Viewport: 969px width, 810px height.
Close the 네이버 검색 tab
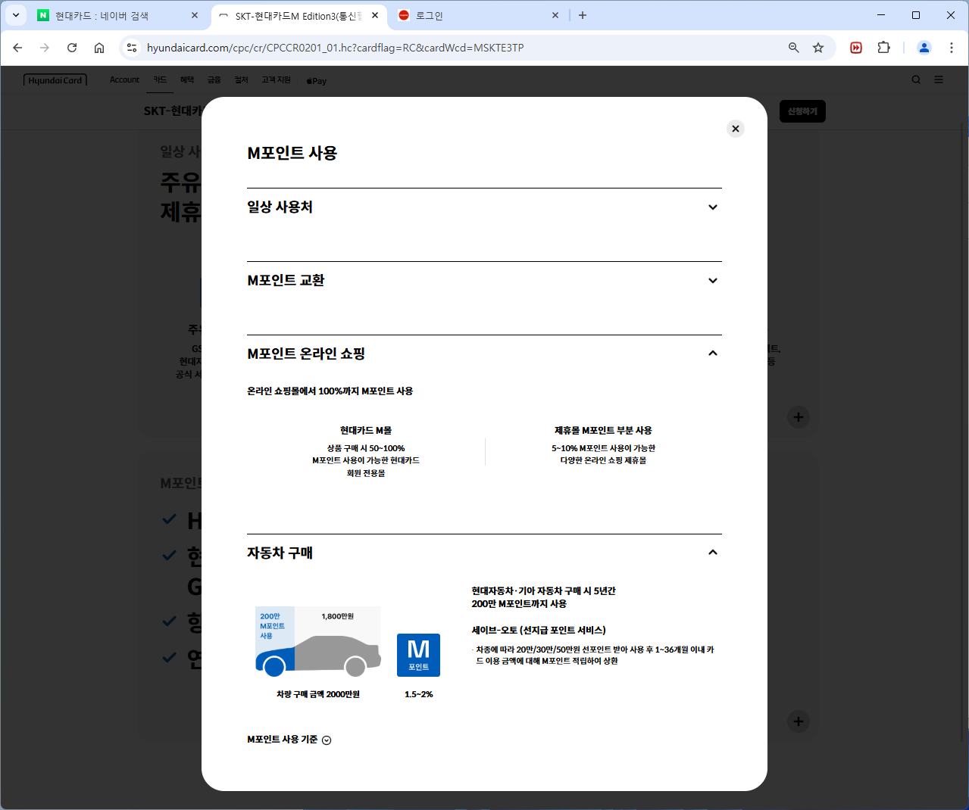195,15
